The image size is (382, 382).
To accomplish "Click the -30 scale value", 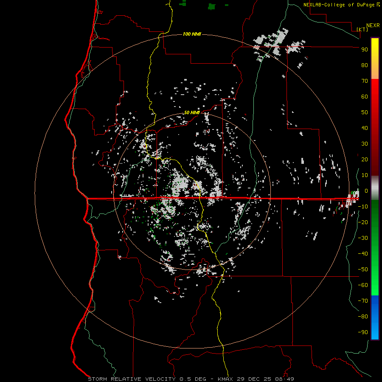I will 363,238.
